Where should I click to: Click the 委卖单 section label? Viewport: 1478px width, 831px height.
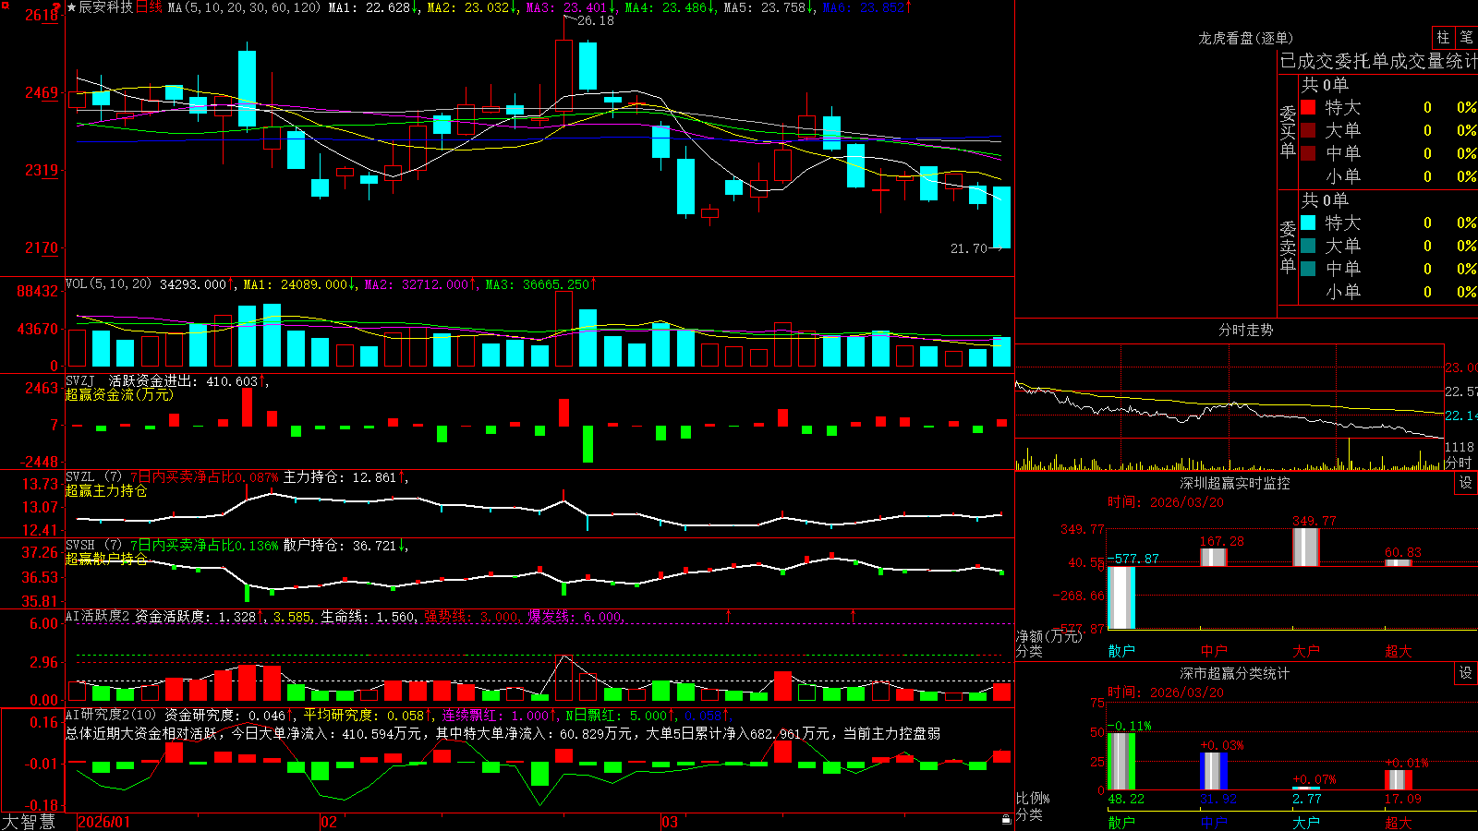[x=1288, y=247]
